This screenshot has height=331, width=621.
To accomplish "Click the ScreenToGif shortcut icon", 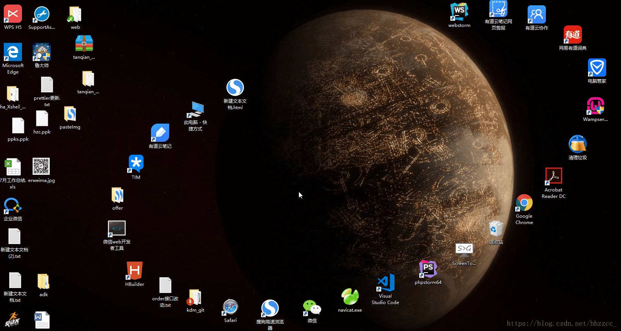I will click(464, 250).
